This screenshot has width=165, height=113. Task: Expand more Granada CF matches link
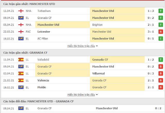pos(81,95)
